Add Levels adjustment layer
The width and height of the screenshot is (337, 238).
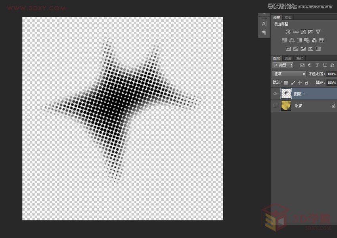pos(296,32)
